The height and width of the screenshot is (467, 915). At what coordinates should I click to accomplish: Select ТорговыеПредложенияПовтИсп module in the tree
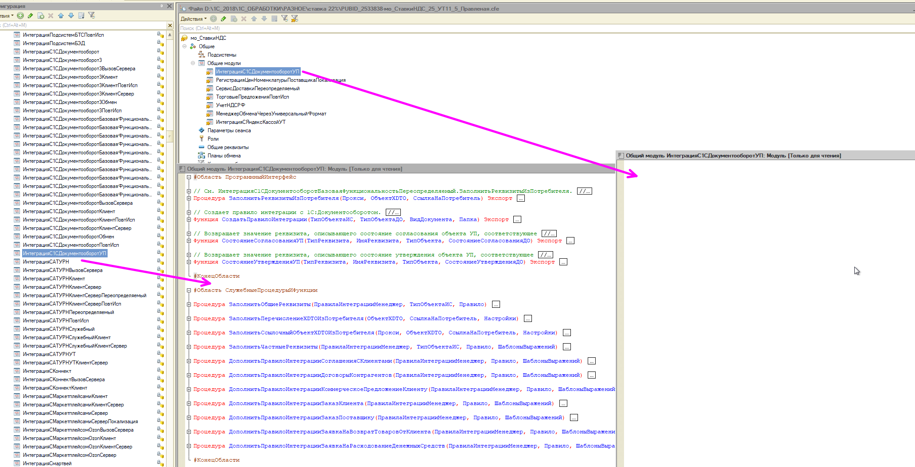(252, 97)
